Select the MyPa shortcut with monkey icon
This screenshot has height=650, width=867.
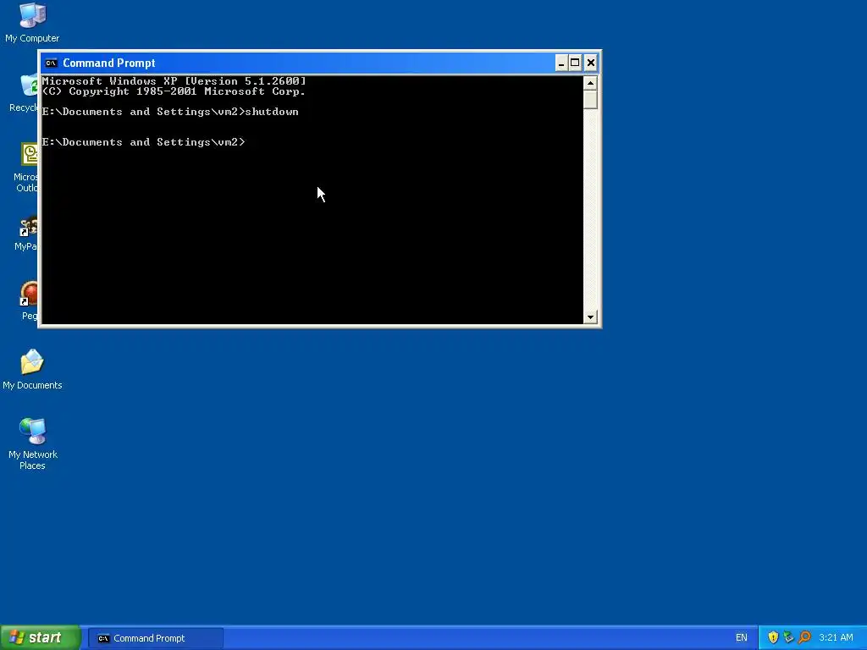[x=26, y=234]
